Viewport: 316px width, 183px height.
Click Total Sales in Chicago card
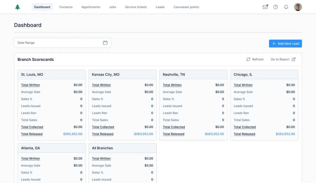coord(242,120)
